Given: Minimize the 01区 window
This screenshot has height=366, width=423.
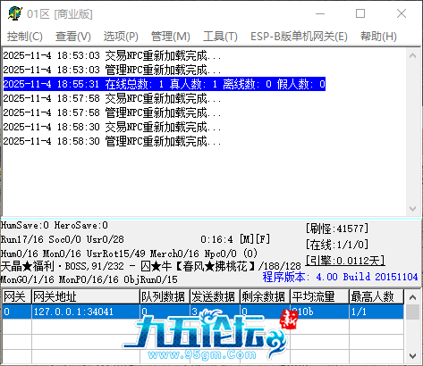Looking at the screenshot, I should coord(320,13).
